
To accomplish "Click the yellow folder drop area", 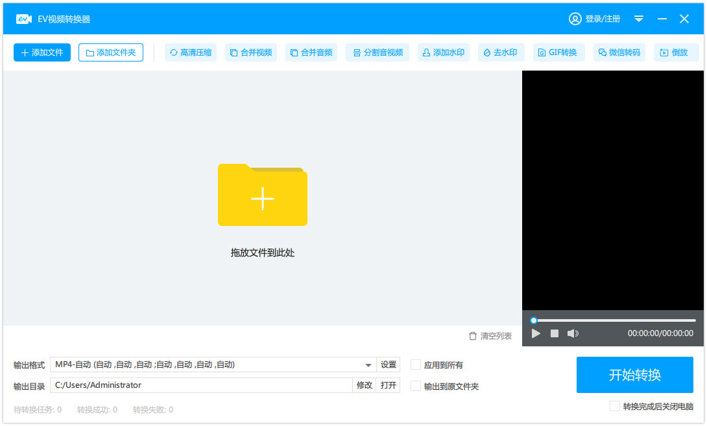I will (263, 196).
